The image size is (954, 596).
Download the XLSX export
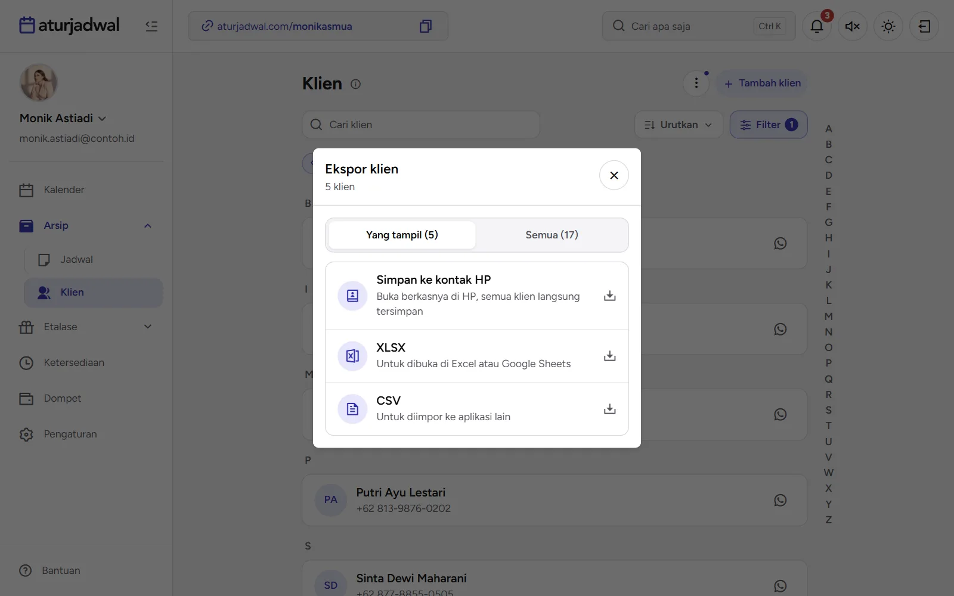tap(609, 356)
